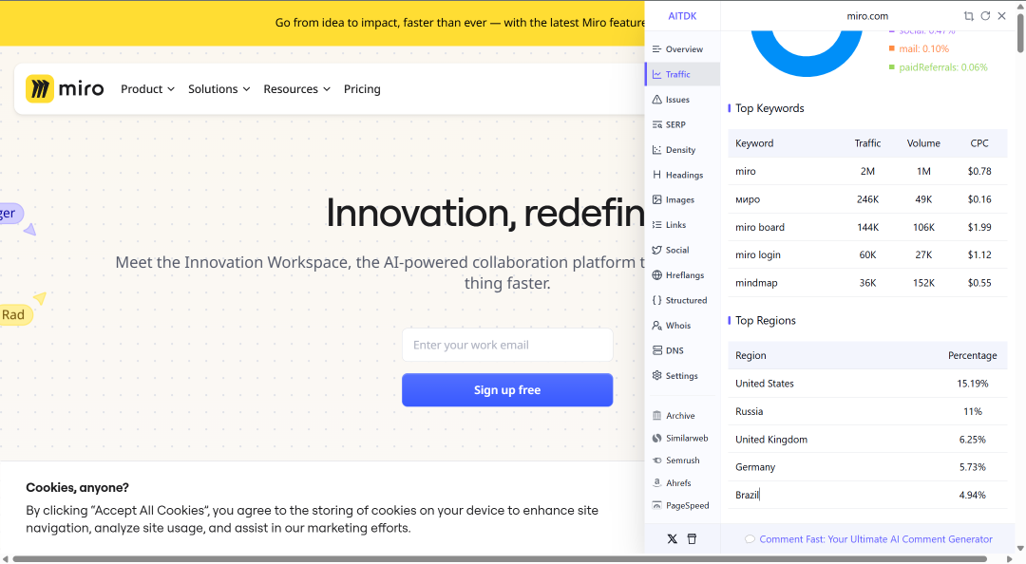
Task: Click the Images icon in sidebar
Action: pyautogui.click(x=657, y=199)
